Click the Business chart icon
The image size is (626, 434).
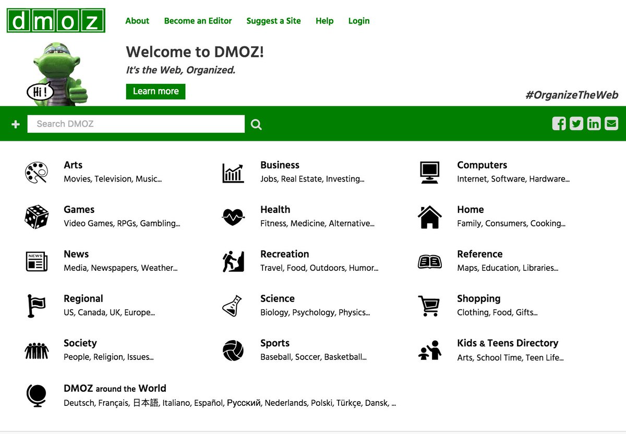pos(233,173)
